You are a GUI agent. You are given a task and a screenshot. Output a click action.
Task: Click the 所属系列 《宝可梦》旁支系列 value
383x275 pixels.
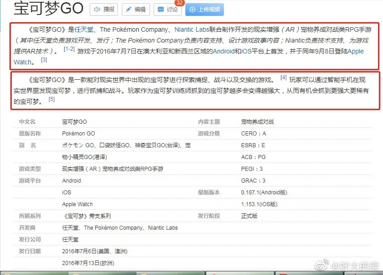coord(86,216)
